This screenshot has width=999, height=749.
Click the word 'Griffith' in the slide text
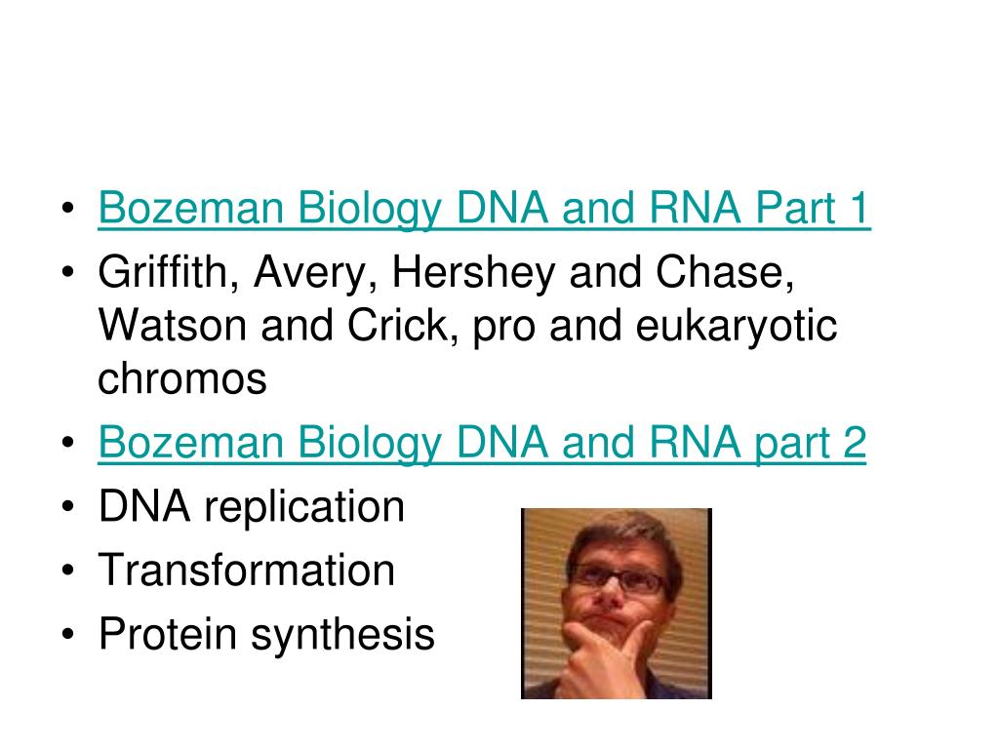(168, 274)
